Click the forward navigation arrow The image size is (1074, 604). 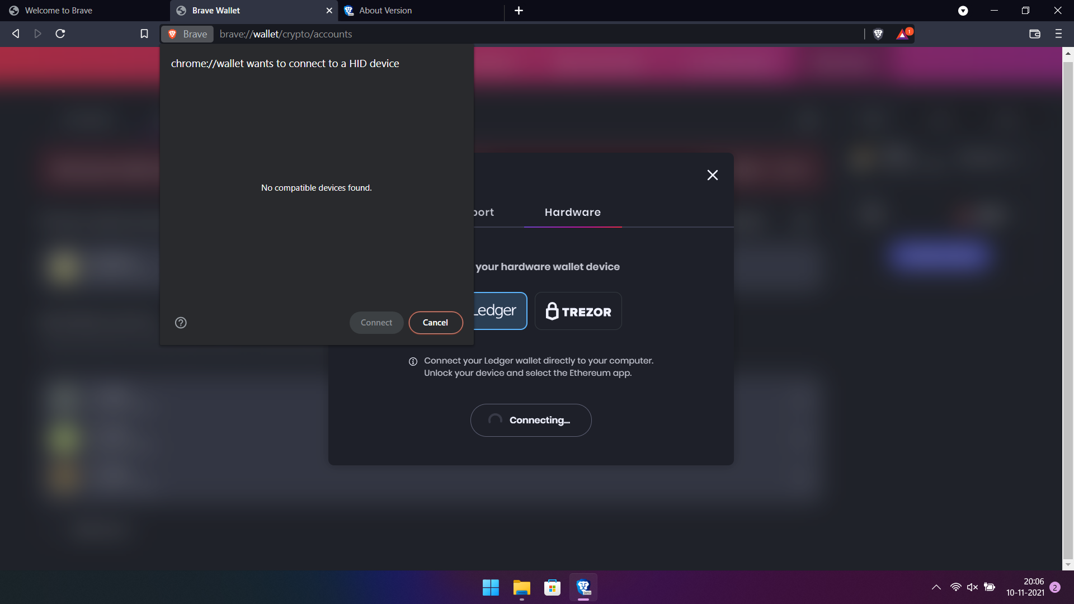[37, 34]
